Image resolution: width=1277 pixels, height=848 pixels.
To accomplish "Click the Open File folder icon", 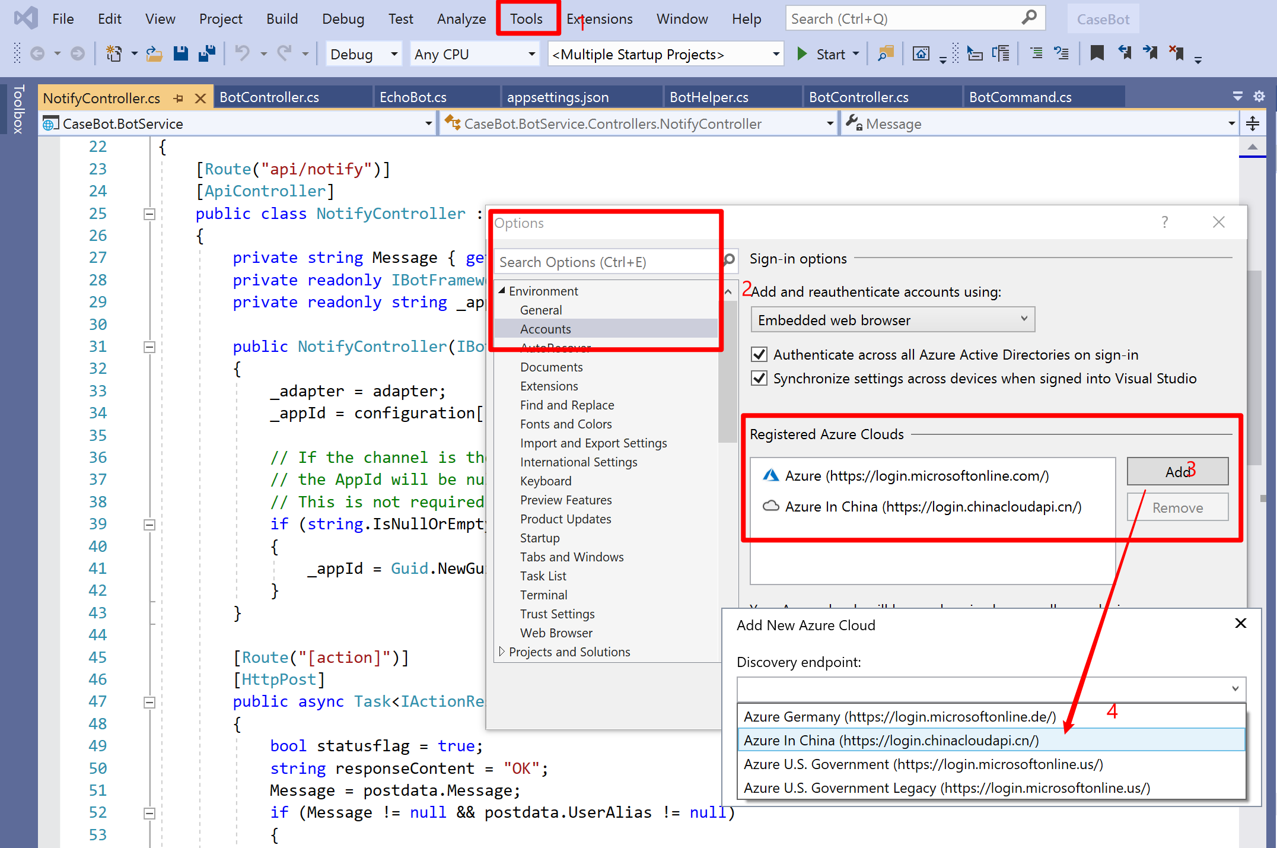I will pos(154,54).
